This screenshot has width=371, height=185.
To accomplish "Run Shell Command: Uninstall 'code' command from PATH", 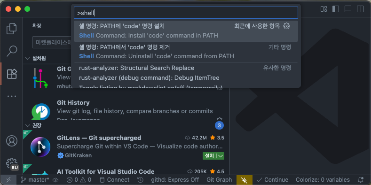I will (186, 52).
